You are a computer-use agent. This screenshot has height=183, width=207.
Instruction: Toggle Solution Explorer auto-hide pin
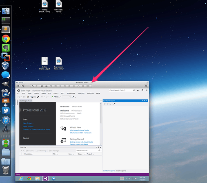point(145,101)
